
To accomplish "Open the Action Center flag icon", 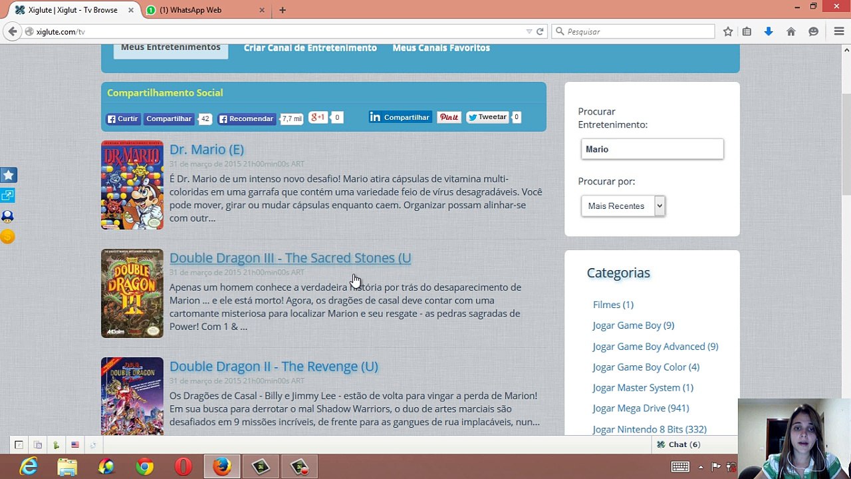I will click(716, 467).
